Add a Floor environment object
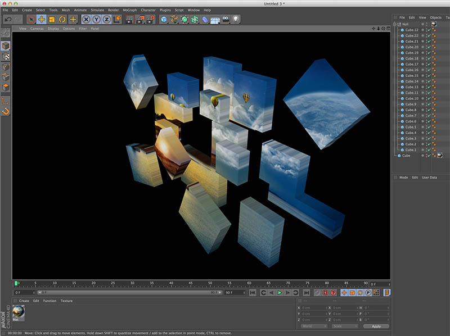Image resolution: width=450 pixels, height=336 pixels. [215, 20]
